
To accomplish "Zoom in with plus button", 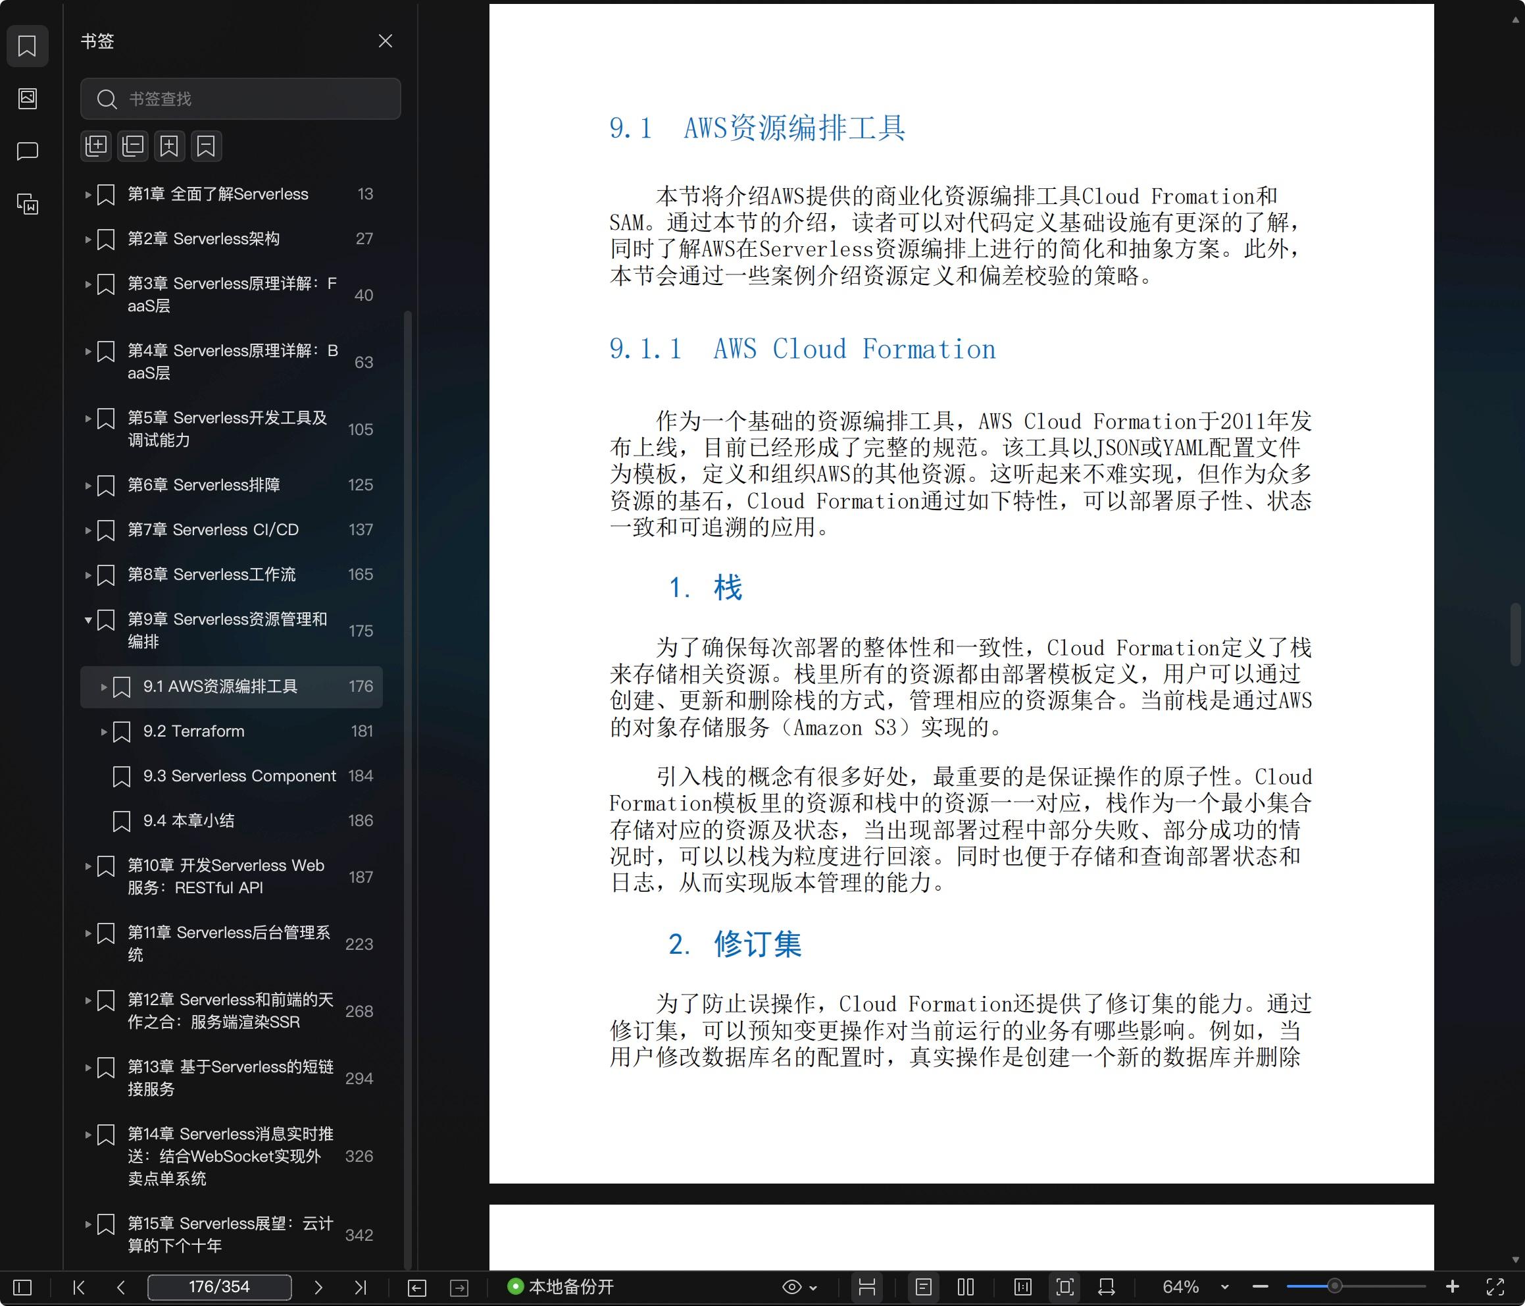I will point(1452,1287).
